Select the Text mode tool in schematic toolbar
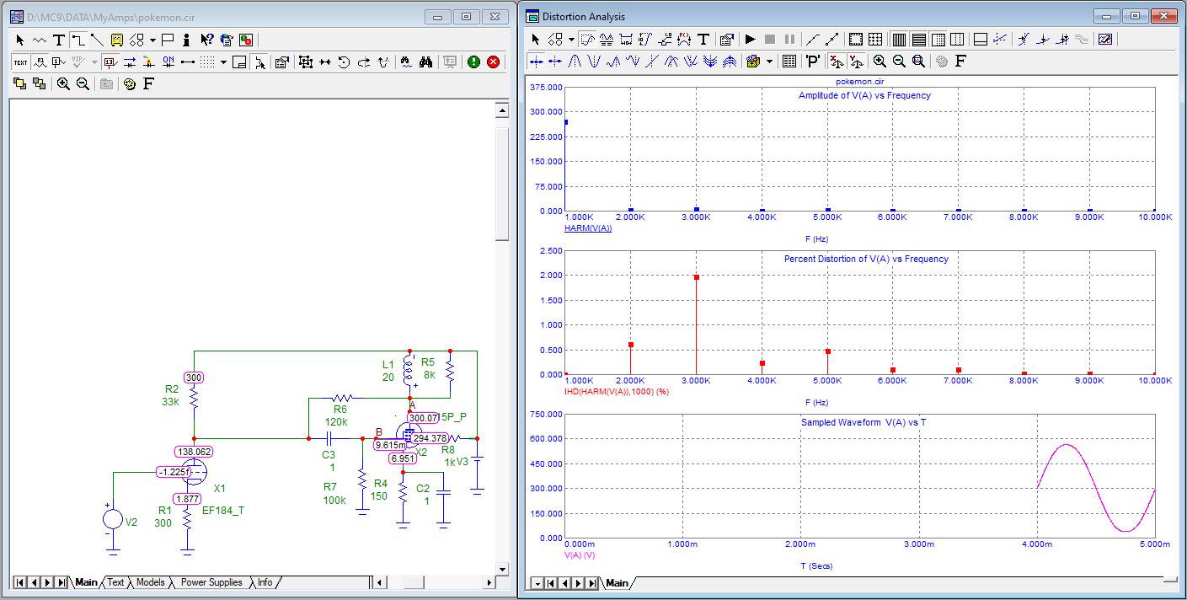This screenshot has height=600, width=1187. click(58, 40)
